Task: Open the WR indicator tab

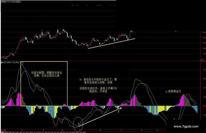Action: click(x=58, y=132)
